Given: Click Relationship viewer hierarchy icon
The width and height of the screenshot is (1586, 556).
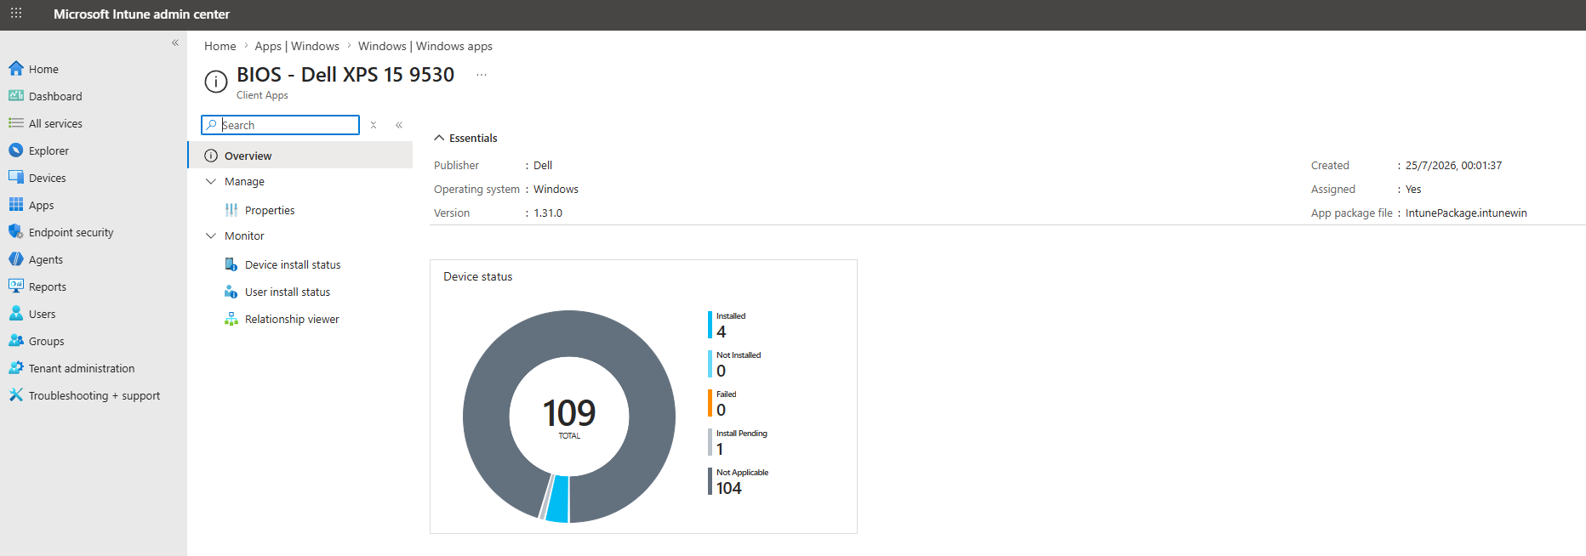Looking at the screenshot, I should [231, 319].
